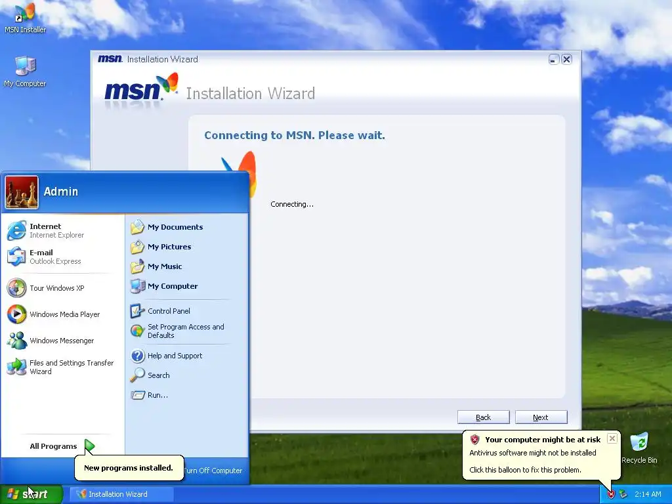Click the shield icon in security balloon
Screen dimensions: 672x504
(x=474, y=439)
